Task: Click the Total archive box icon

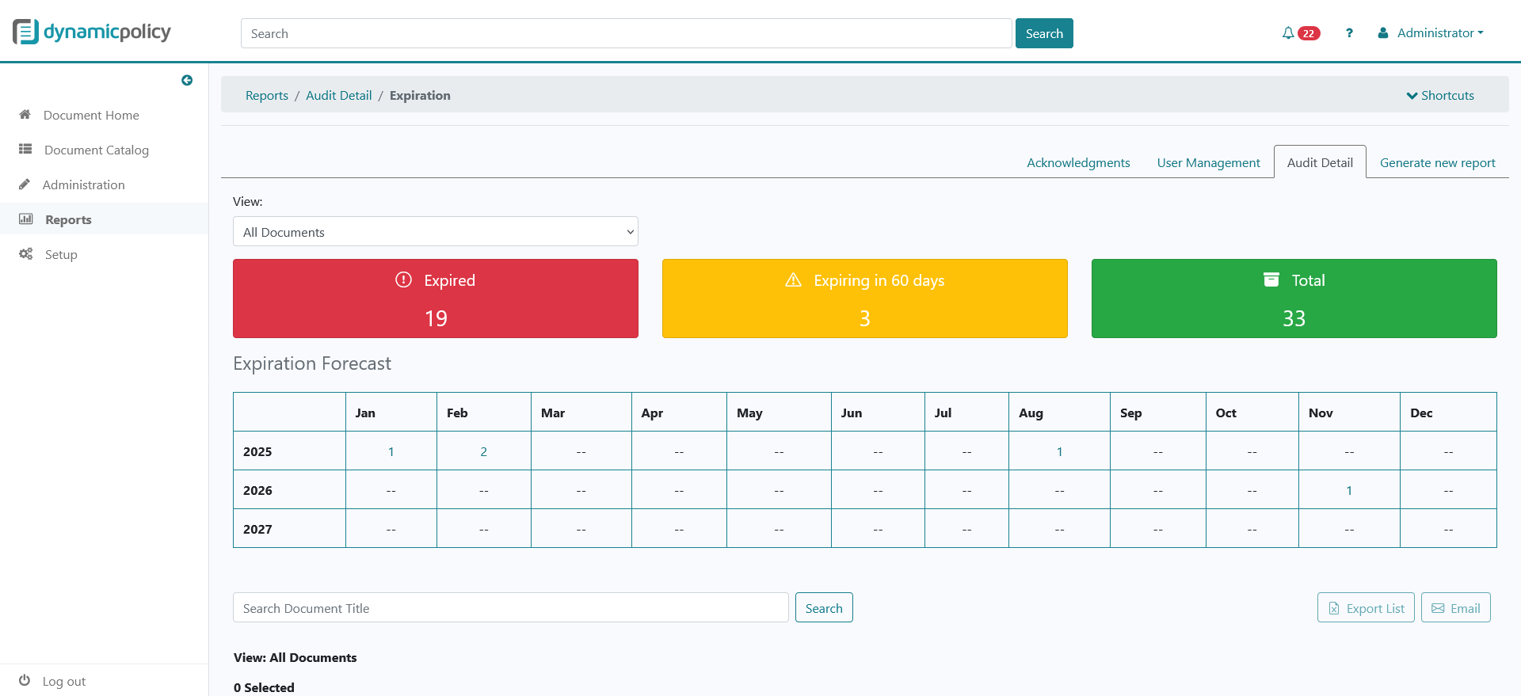Action: click(1271, 280)
